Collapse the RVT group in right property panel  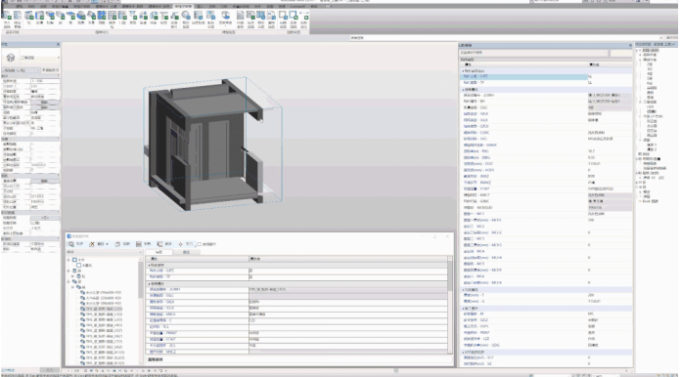(x=463, y=70)
